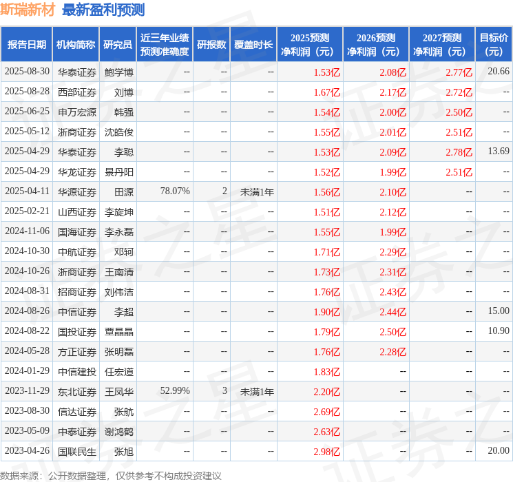
Task: Click the 2025预测净利润 column header
Action: [x=309, y=45]
